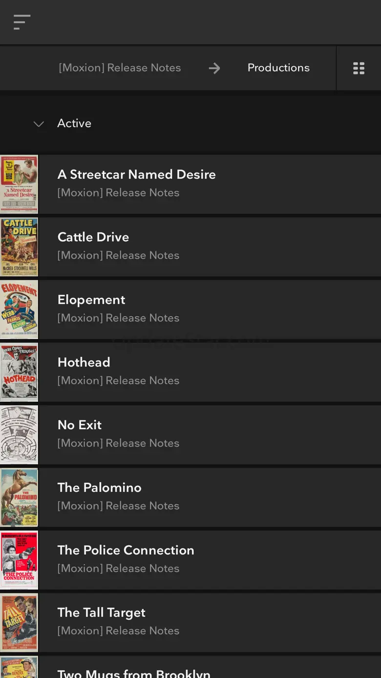Open Two Mugs from Brooklyn production

(134, 673)
